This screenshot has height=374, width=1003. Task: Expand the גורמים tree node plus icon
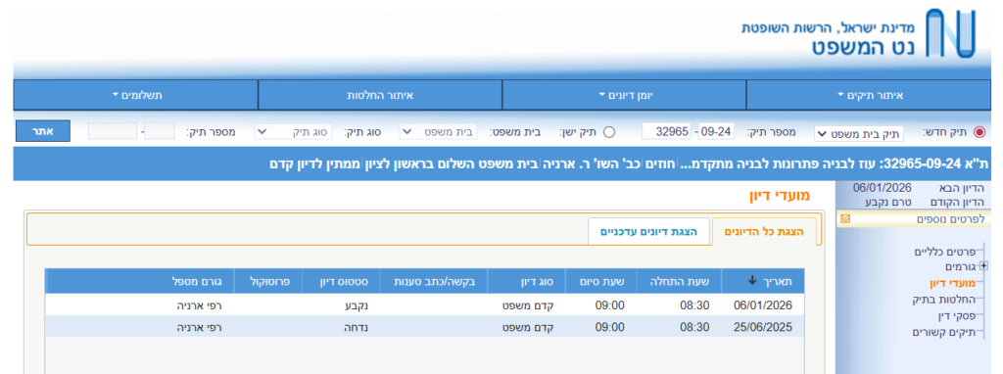pyautogui.click(x=983, y=266)
